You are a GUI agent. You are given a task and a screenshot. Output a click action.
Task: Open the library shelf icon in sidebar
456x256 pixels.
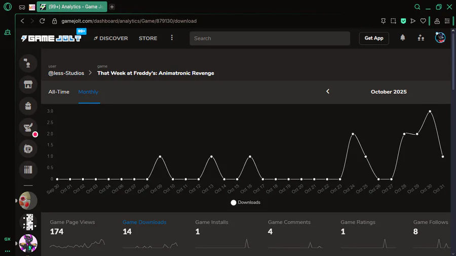point(28,170)
